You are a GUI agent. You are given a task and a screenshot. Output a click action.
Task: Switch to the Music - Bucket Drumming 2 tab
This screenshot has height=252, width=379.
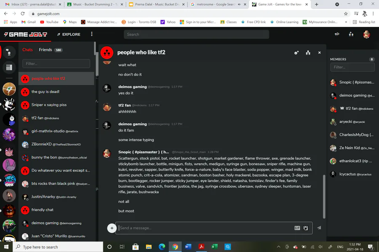click(95, 4)
